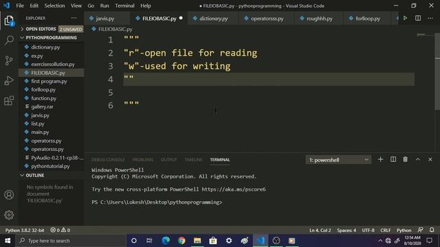Open Microsoft Store from taskbar
This screenshot has height=247, width=440.
coord(213,241)
